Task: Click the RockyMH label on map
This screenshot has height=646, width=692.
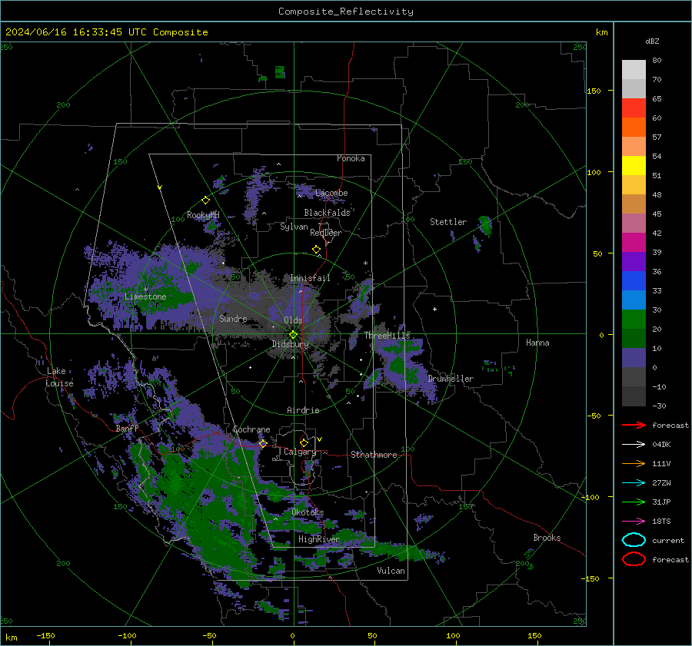Action: coord(203,215)
